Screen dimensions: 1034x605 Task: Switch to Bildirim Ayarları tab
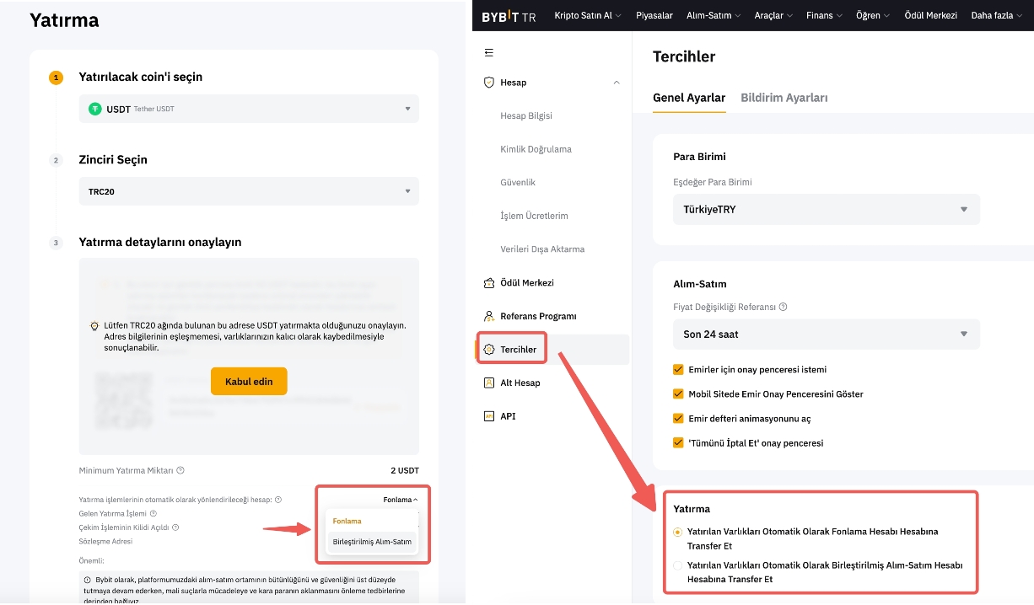tap(784, 98)
